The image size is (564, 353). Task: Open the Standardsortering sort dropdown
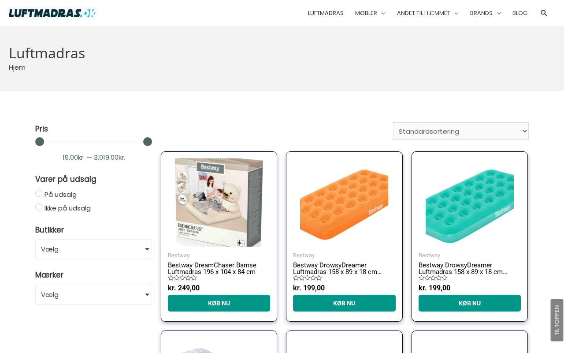[x=460, y=131]
